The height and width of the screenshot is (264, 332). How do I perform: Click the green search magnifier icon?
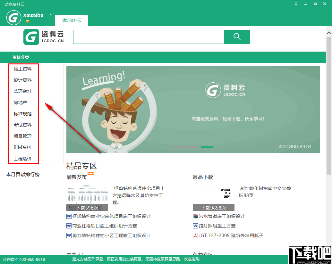pos(237,37)
